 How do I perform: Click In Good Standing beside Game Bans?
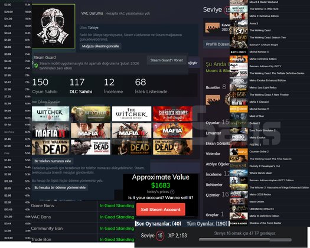coord(117,205)
